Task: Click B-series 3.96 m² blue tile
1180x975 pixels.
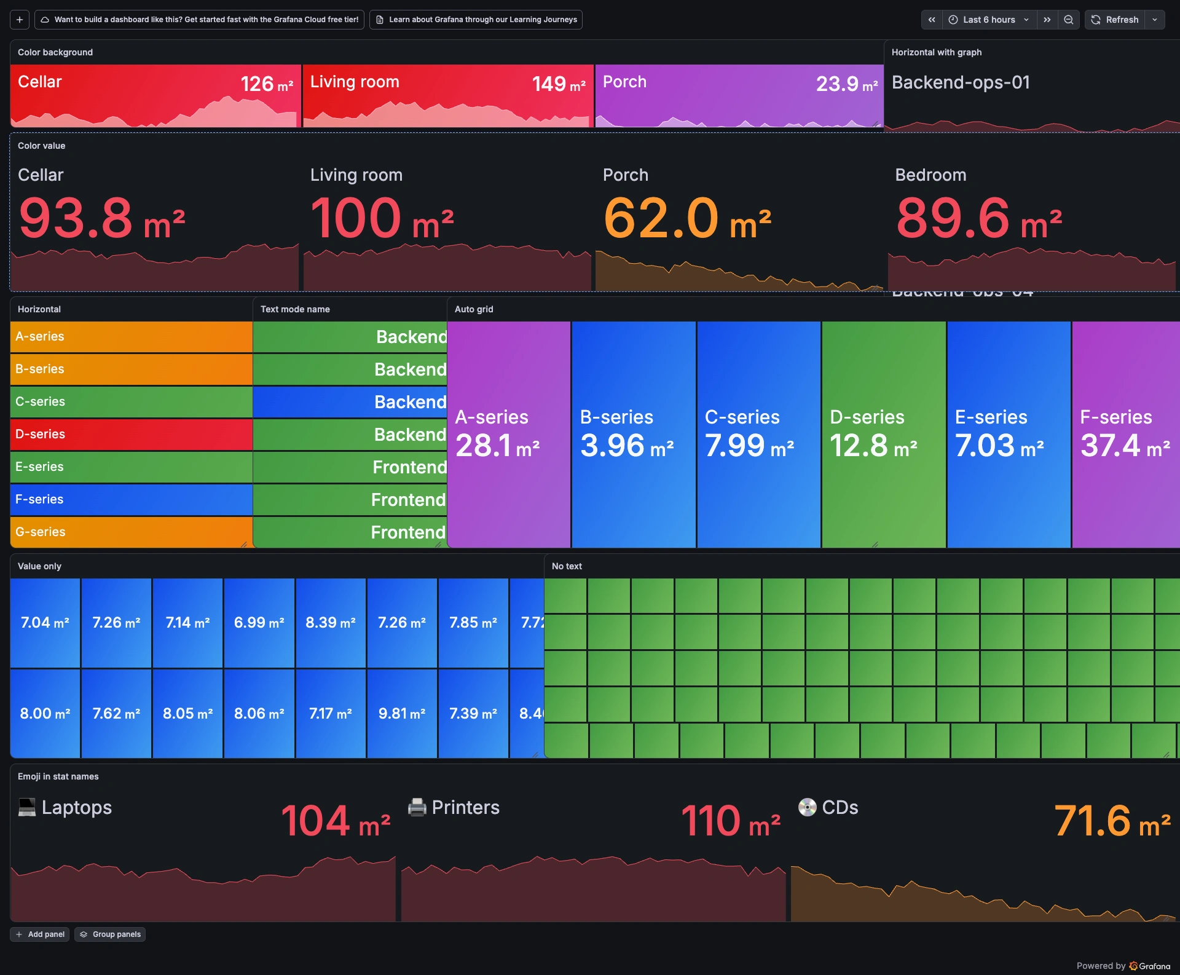Action: (x=634, y=434)
